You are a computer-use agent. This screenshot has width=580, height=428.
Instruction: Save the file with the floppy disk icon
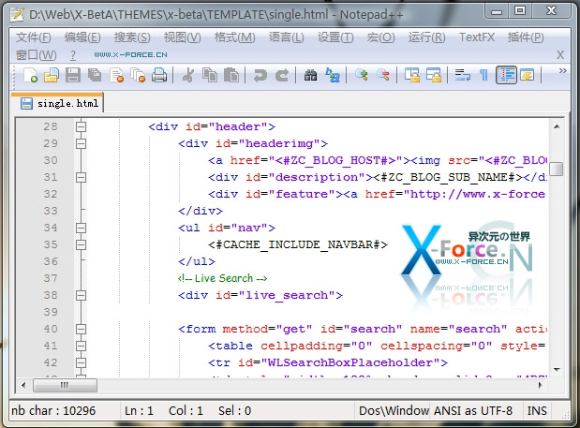[73, 75]
